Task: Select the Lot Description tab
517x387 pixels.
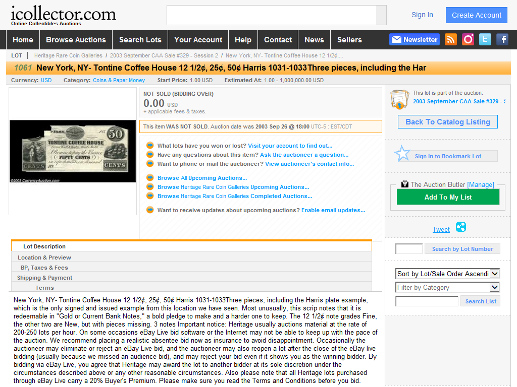Action: coord(191,246)
